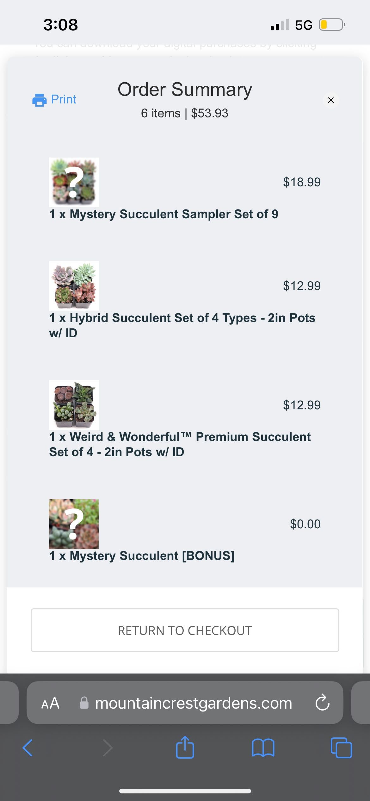This screenshot has height=801, width=370.
Task: Tap Mystery Succulent Sampler Set thumbnail
Action: (x=74, y=182)
